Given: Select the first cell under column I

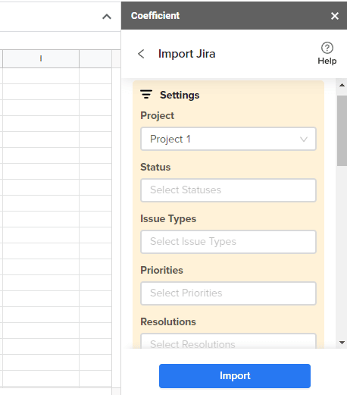Looking at the screenshot, I should click(41, 76).
